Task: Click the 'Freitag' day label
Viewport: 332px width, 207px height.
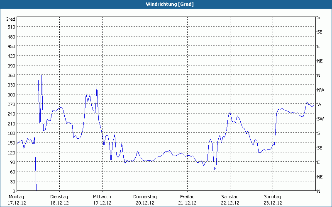Action: pos(187,197)
